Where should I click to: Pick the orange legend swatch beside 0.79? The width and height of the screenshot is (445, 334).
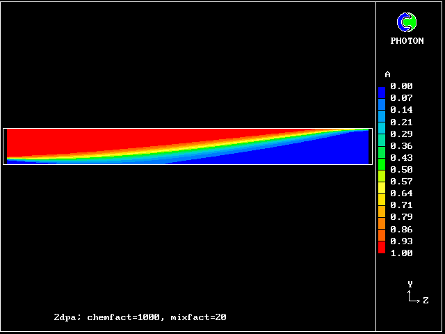click(x=382, y=217)
